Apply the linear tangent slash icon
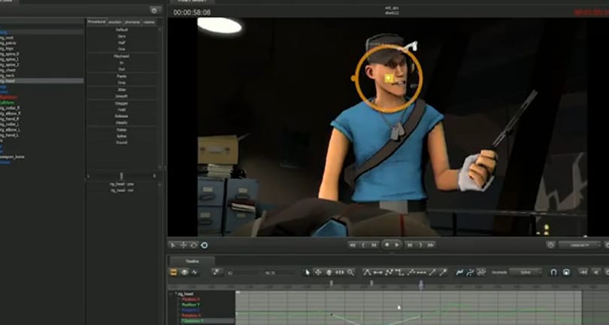Screen dimensions: 609x325 tap(432, 272)
